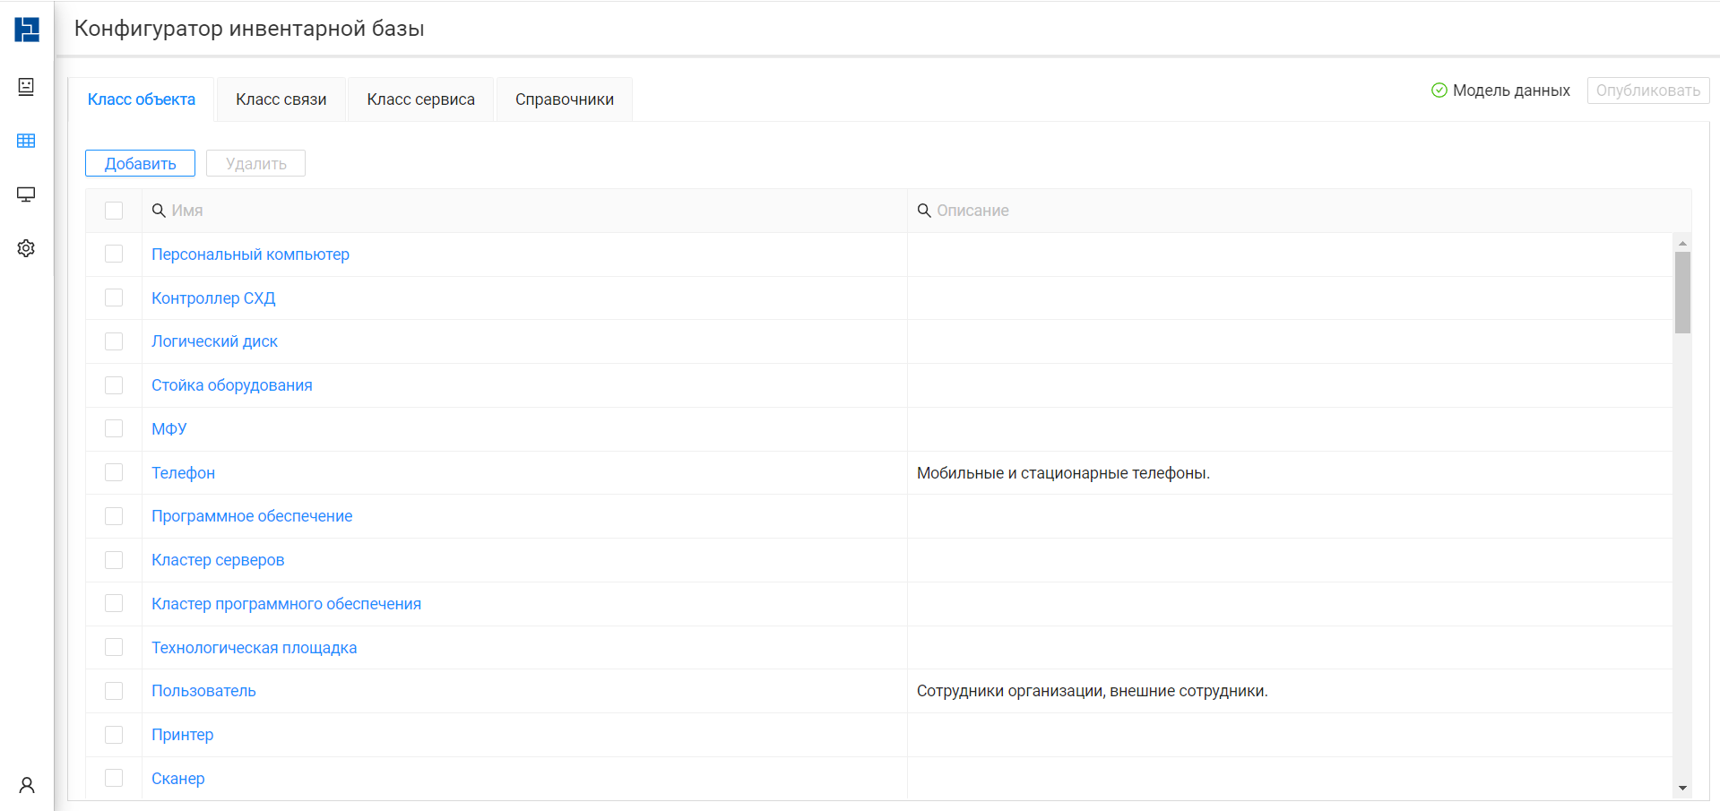Switch to the Класс связи tab
Image resolution: width=1720 pixels, height=811 pixels.
coord(281,99)
